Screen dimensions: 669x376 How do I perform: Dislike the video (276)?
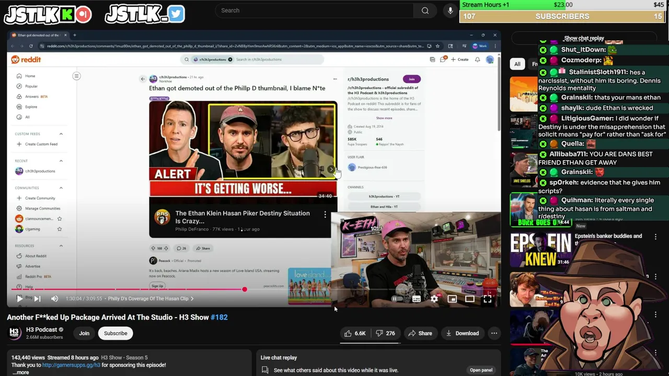pos(385,333)
